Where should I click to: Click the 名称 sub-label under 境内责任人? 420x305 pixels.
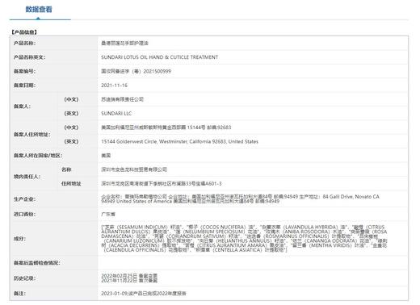pyautogui.click(x=66, y=169)
